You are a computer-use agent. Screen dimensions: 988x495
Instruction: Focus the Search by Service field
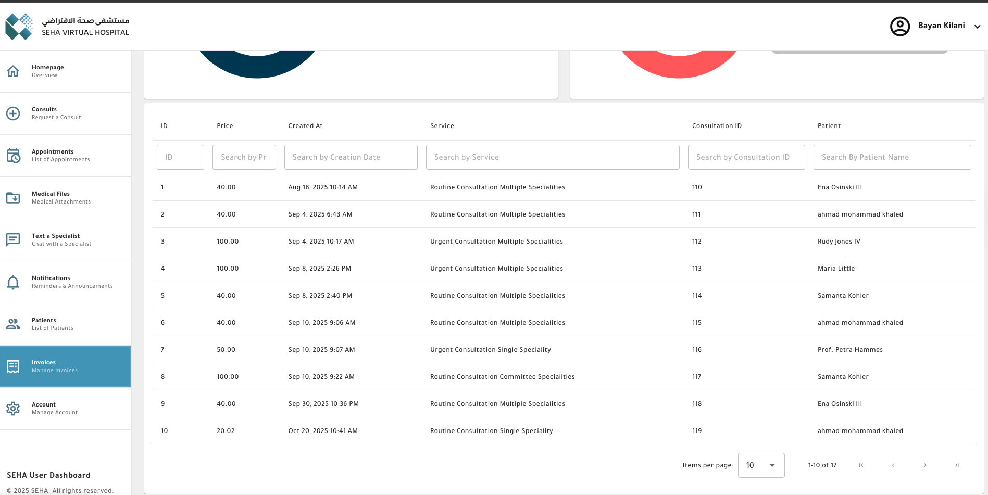pyautogui.click(x=552, y=157)
